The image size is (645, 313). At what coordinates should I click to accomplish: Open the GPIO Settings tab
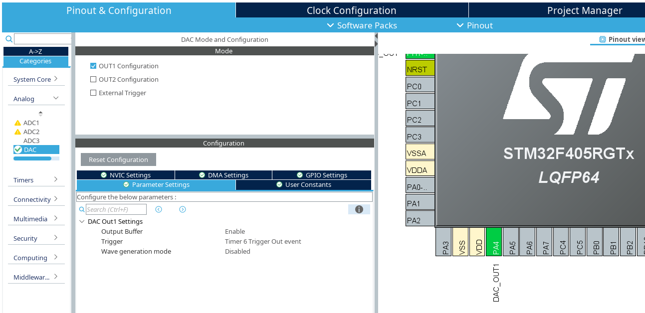(x=322, y=175)
